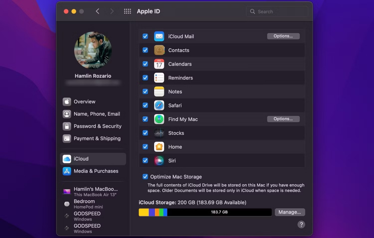
Task: Click the iCloud Mail envelope icon
Action: coord(159,37)
